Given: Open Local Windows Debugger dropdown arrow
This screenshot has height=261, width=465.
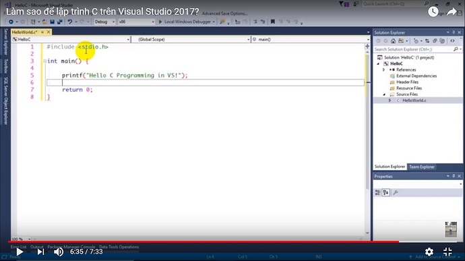Looking at the screenshot, I should click(x=214, y=22).
